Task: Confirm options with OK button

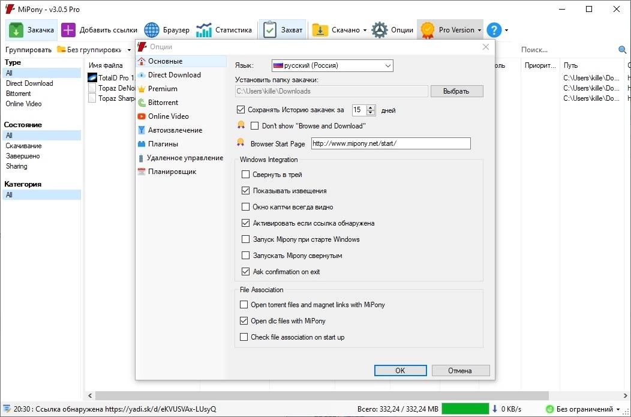Action: click(401, 370)
